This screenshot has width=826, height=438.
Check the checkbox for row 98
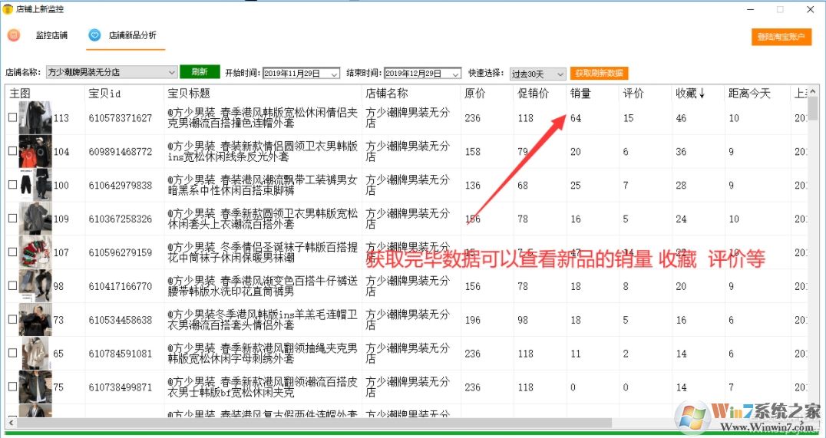coord(12,286)
